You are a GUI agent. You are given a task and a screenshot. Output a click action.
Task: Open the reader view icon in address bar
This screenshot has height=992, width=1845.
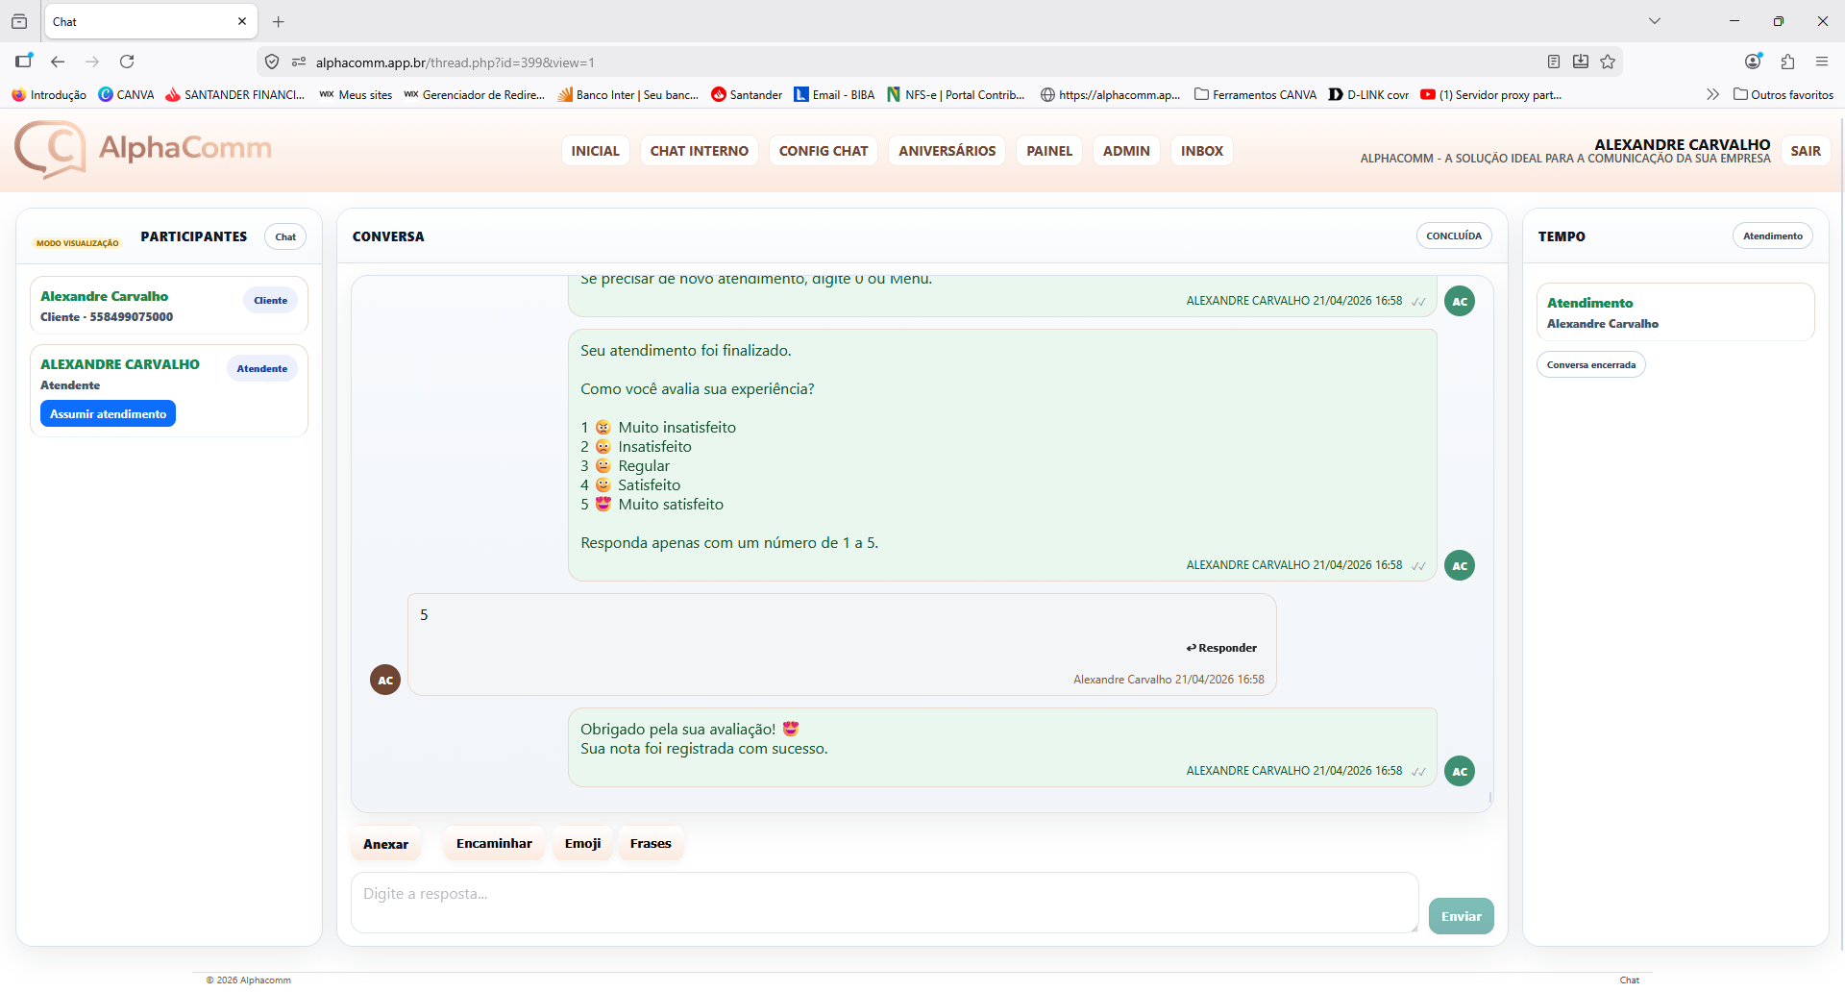1554,62
